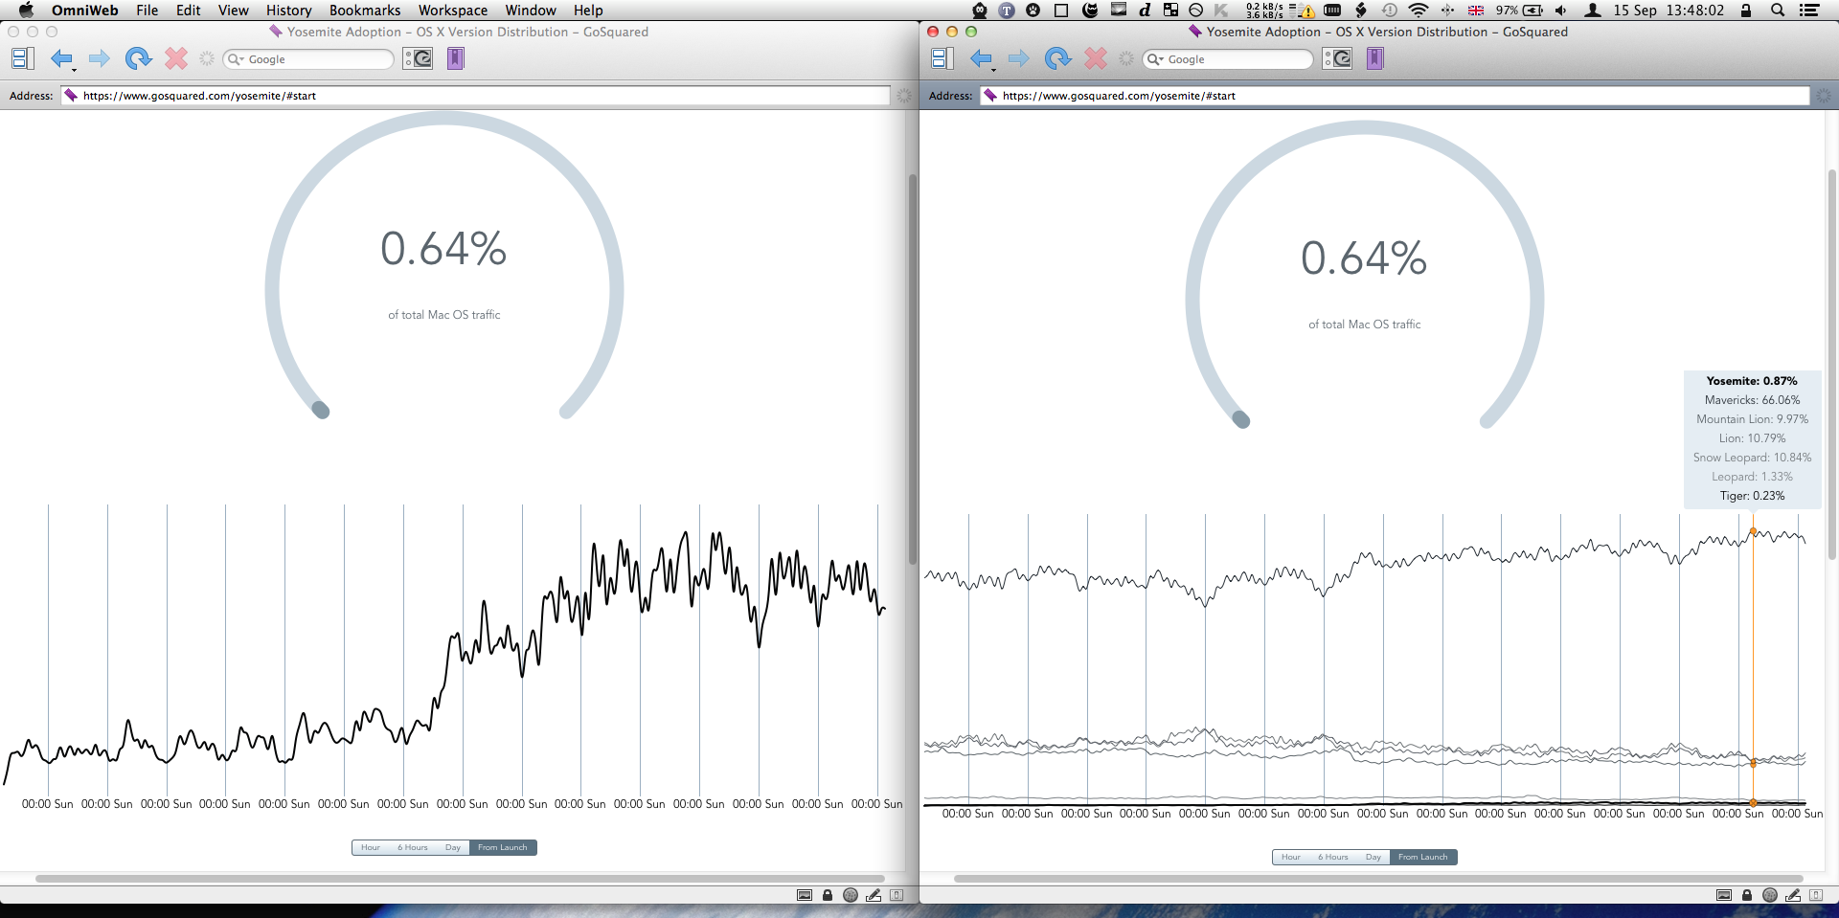Click image status icon in right window
This screenshot has width=1839, height=918.
coord(1724,895)
